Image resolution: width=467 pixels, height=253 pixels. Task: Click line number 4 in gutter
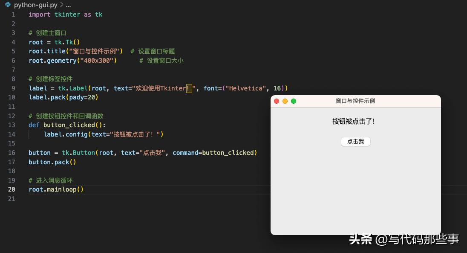coord(13,42)
